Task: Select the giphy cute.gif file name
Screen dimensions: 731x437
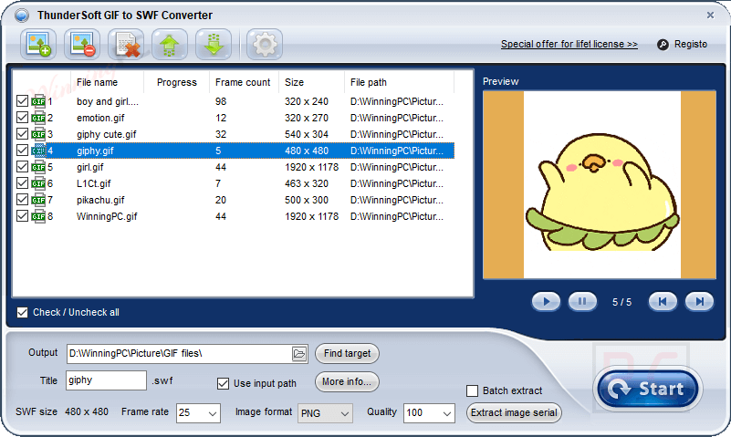Action: 106,134
